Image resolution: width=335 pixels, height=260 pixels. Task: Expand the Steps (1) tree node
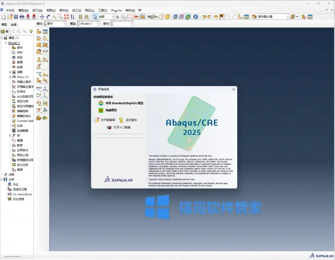point(10,77)
